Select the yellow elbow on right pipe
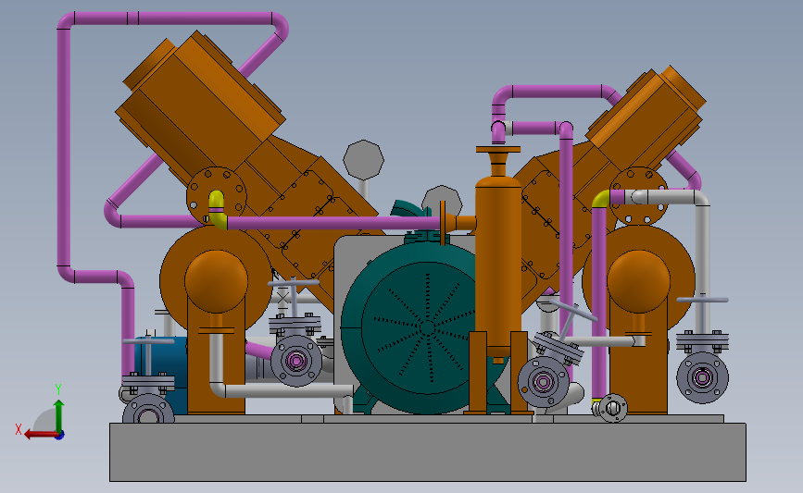 click(x=600, y=200)
